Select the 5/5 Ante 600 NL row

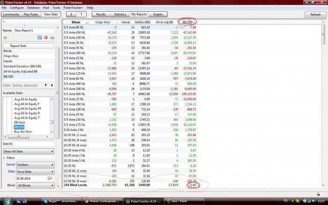point(130,94)
